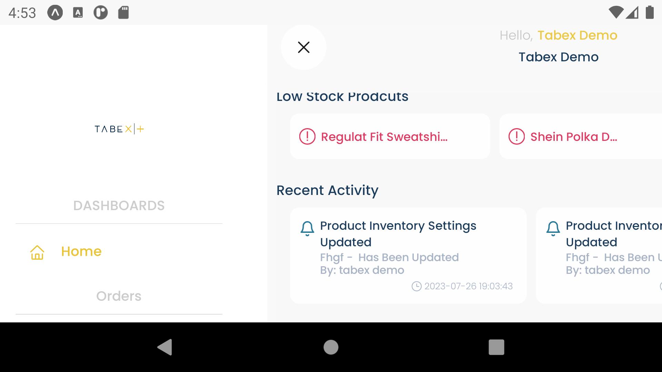Image resolution: width=662 pixels, height=372 pixels.
Task: Close the side drawer with X icon
Action: (303, 47)
